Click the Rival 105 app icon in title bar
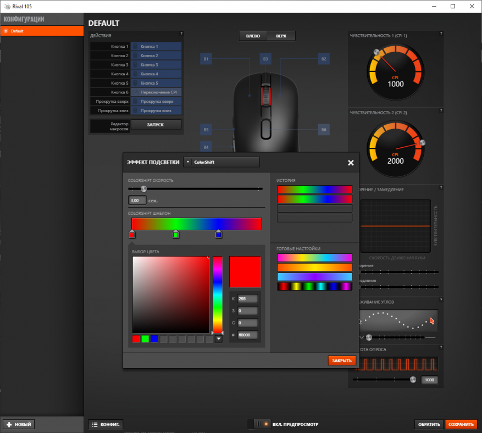The width and height of the screenshot is (482, 433). (x=7, y=7)
